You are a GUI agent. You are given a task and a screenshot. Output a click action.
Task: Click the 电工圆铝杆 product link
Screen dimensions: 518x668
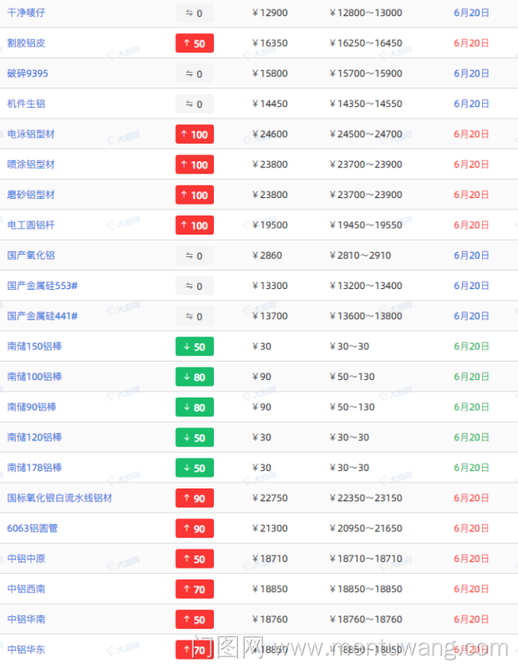tap(31, 225)
